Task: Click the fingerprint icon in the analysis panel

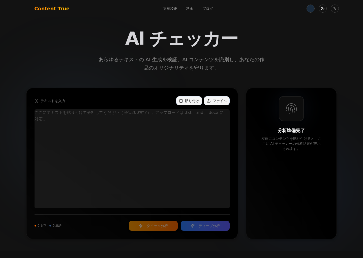Action: 291,109
